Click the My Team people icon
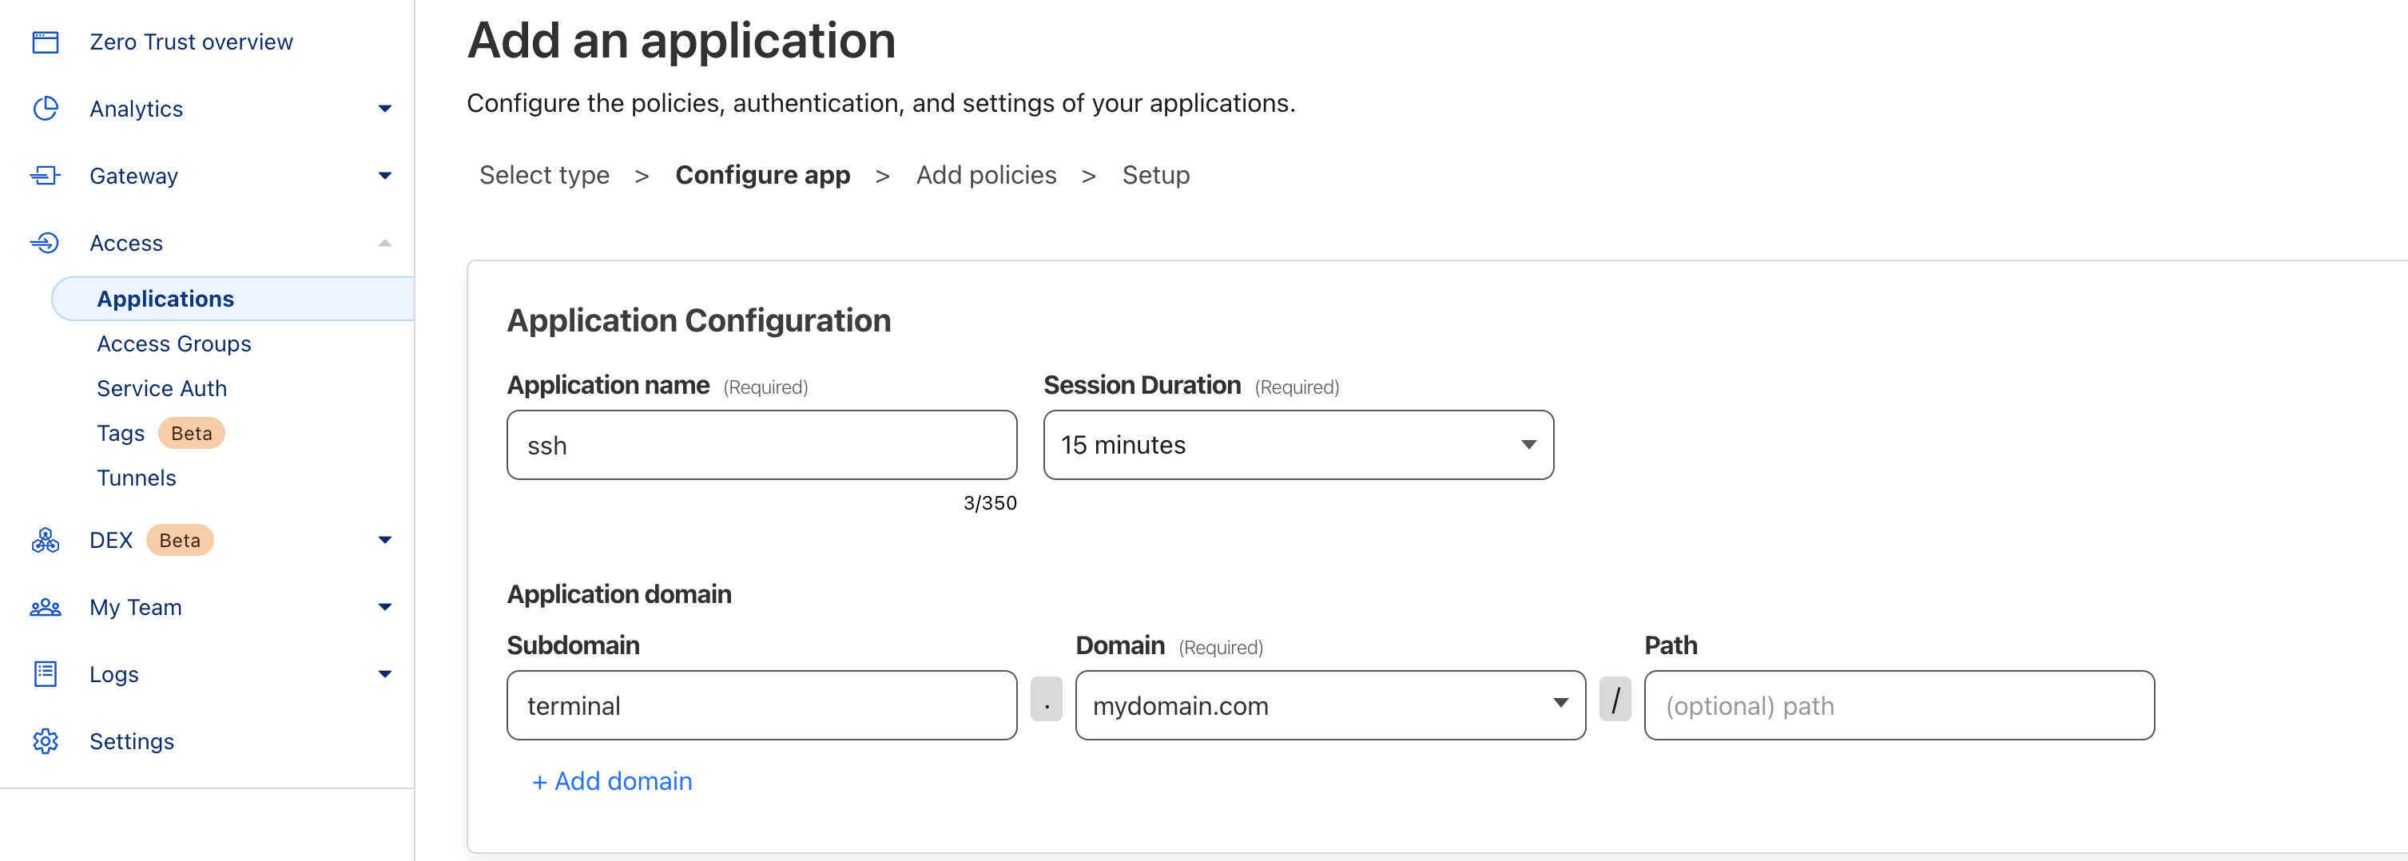This screenshot has width=2408, height=861. [x=45, y=608]
